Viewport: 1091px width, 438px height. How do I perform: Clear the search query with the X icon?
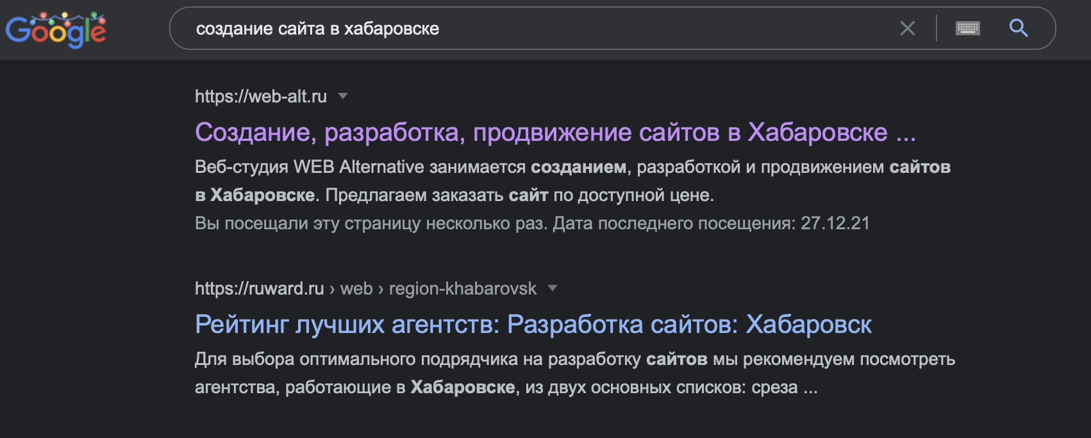tap(907, 28)
